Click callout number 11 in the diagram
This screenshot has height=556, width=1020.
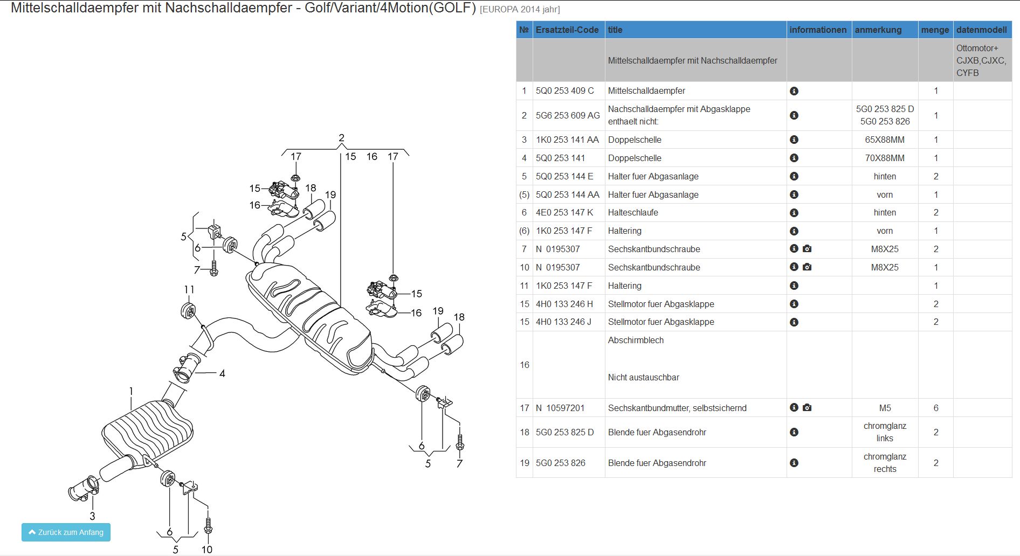(x=189, y=290)
